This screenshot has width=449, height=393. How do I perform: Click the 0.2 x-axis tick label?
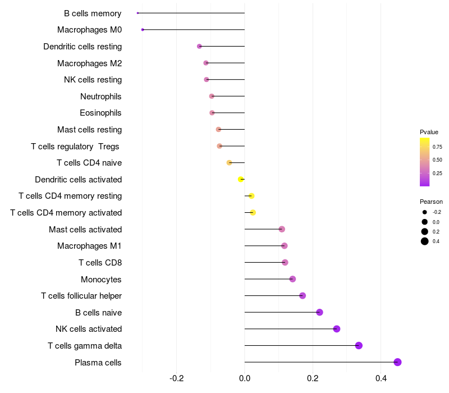click(313, 378)
